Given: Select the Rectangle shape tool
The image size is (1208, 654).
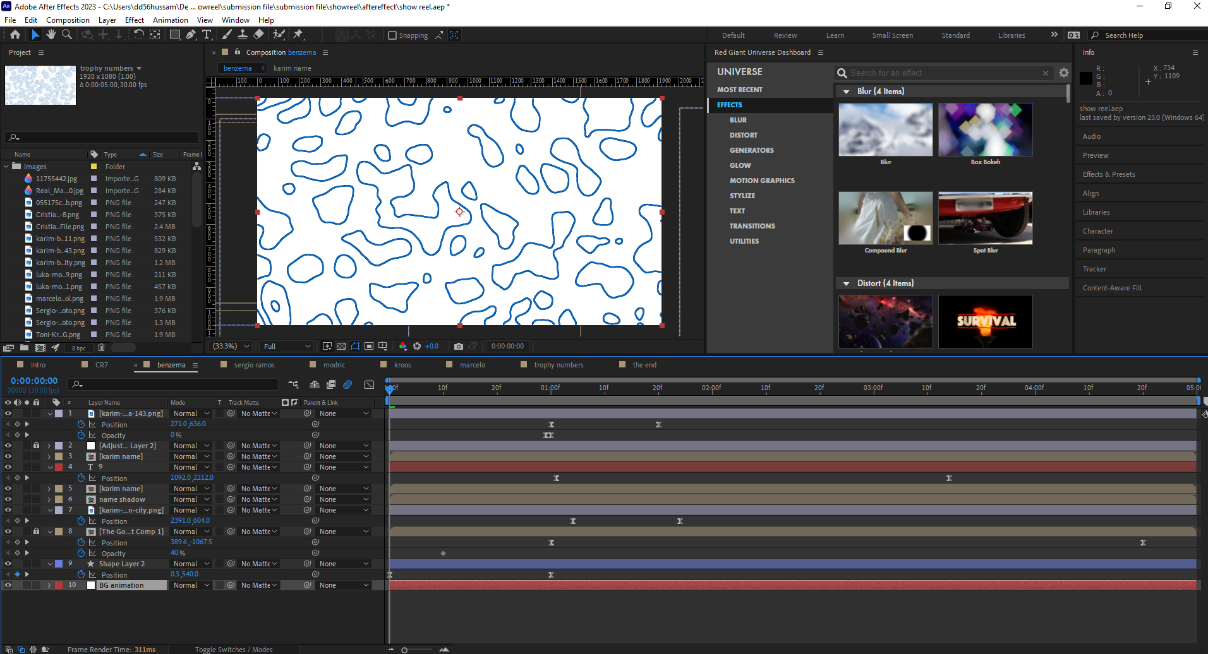Looking at the screenshot, I should pos(175,35).
